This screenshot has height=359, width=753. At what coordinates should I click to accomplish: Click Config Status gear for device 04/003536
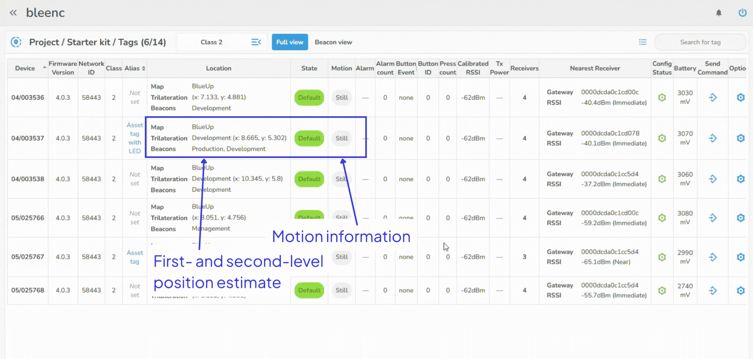662,98
